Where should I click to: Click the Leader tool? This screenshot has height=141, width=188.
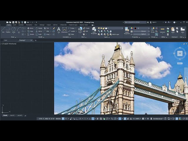tap(72, 31)
